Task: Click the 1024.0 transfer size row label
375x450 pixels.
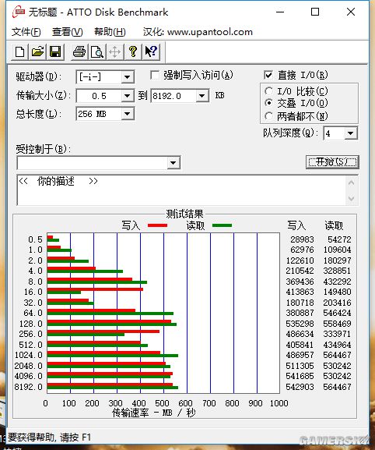Action: pyautogui.click(x=28, y=355)
